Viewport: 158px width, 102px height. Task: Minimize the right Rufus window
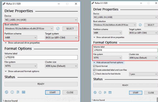(141, 3)
